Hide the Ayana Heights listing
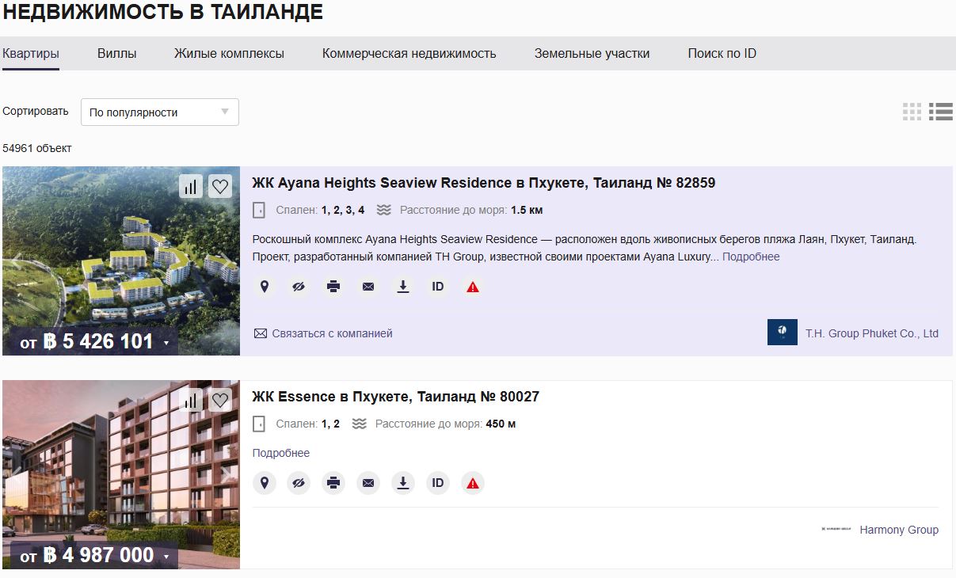The width and height of the screenshot is (956, 578). (299, 287)
